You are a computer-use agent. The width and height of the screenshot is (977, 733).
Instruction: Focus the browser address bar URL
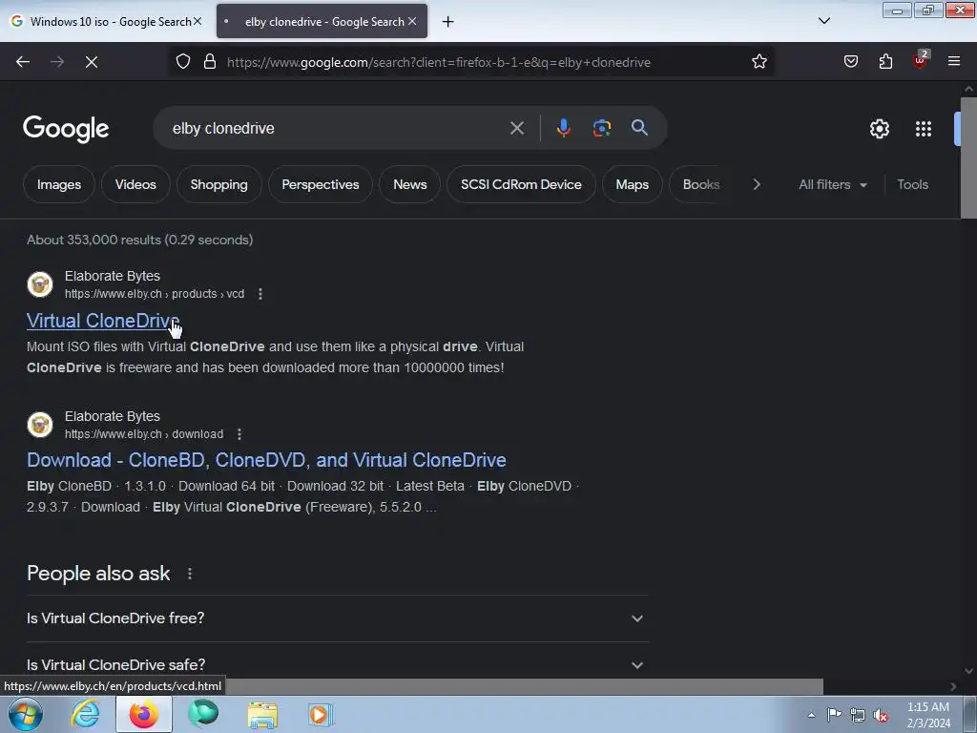439,62
